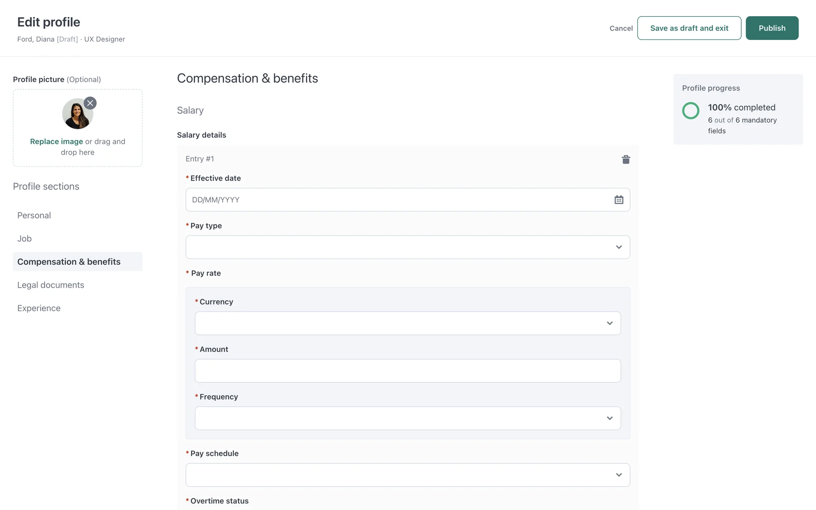816x510 pixels.
Task: Select Compensation & benefits section
Action: [x=69, y=262]
